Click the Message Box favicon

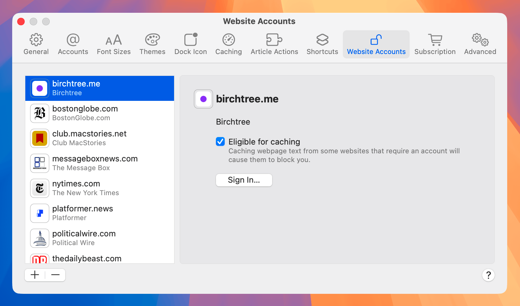(x=40, y=163)
